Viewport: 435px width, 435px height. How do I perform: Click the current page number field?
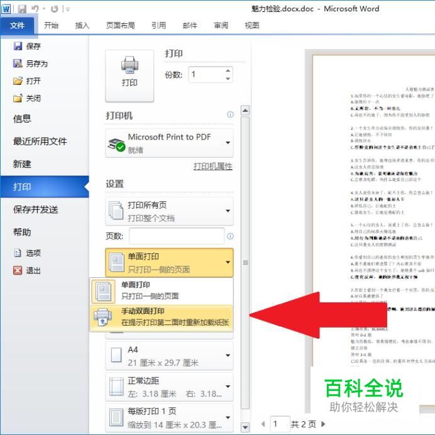click(280, 424)
